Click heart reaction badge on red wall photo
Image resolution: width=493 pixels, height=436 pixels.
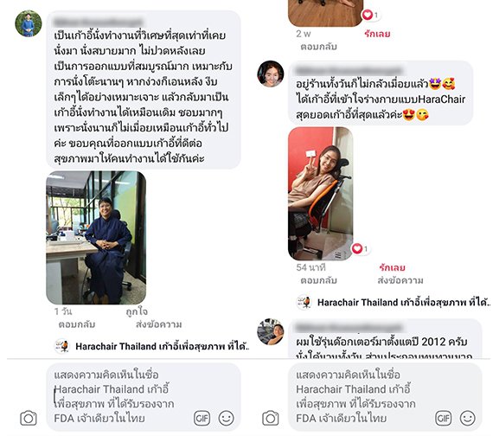click(361, 249)
